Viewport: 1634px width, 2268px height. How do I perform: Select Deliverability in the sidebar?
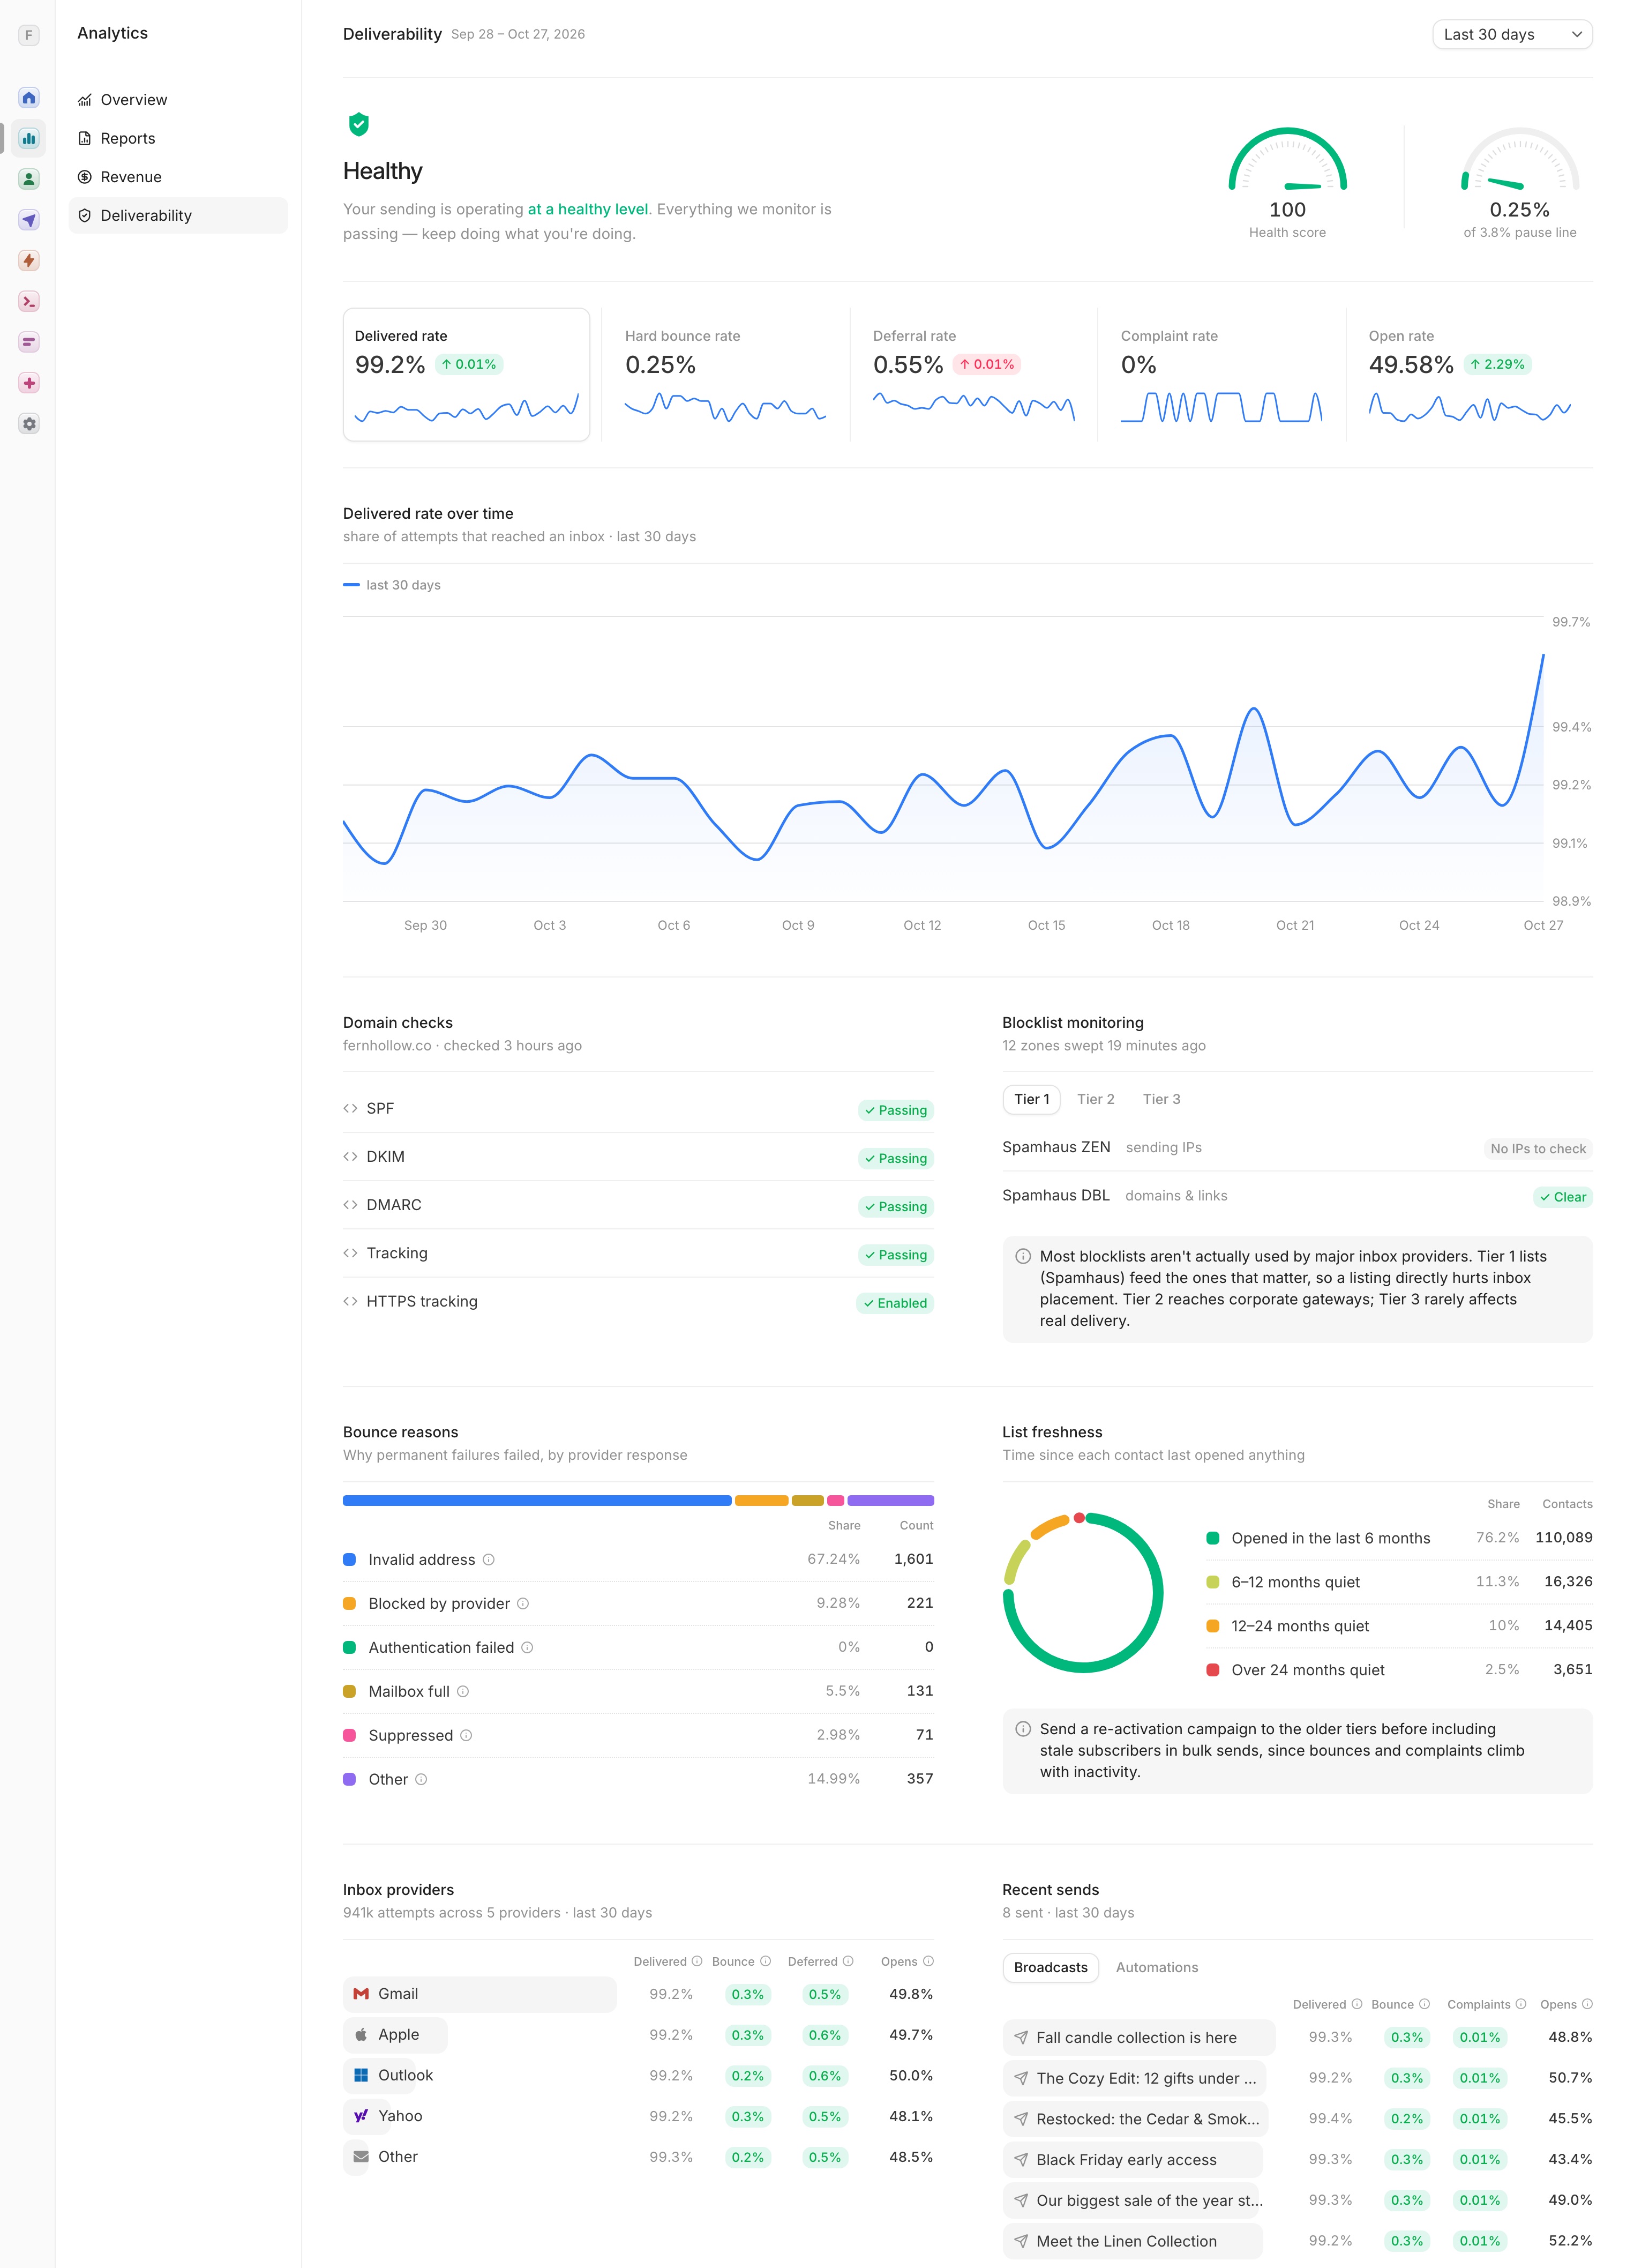point(178,216)
